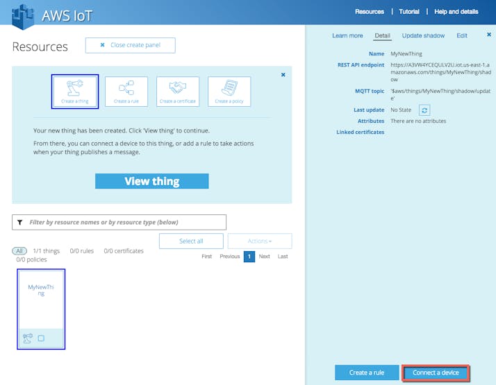Viewport: 496px width, 385px height.
Task: Select page 1 in pagination
Action: coord(249,257)
